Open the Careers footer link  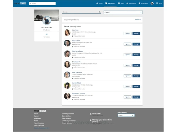(x=36, y=116)
